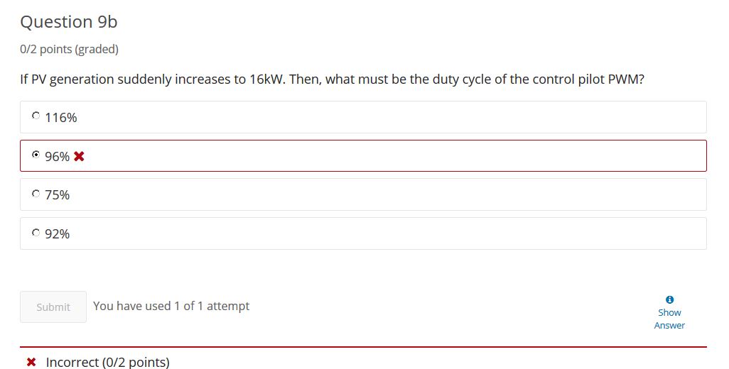Click the Question 9b heading

(x=69, y=22)
